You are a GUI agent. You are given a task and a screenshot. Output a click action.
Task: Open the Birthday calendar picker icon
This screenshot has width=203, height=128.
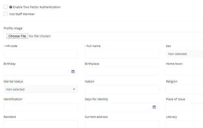[73, 72]
